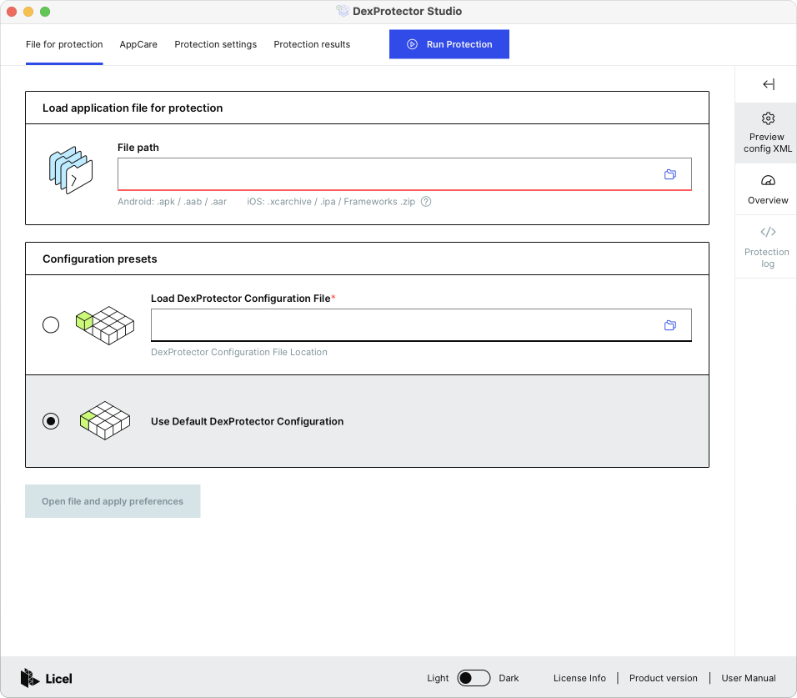Screen dimensions: 797x698
Task: Open User Manual link
Action: pyautogui.click(x=749, y=678)
